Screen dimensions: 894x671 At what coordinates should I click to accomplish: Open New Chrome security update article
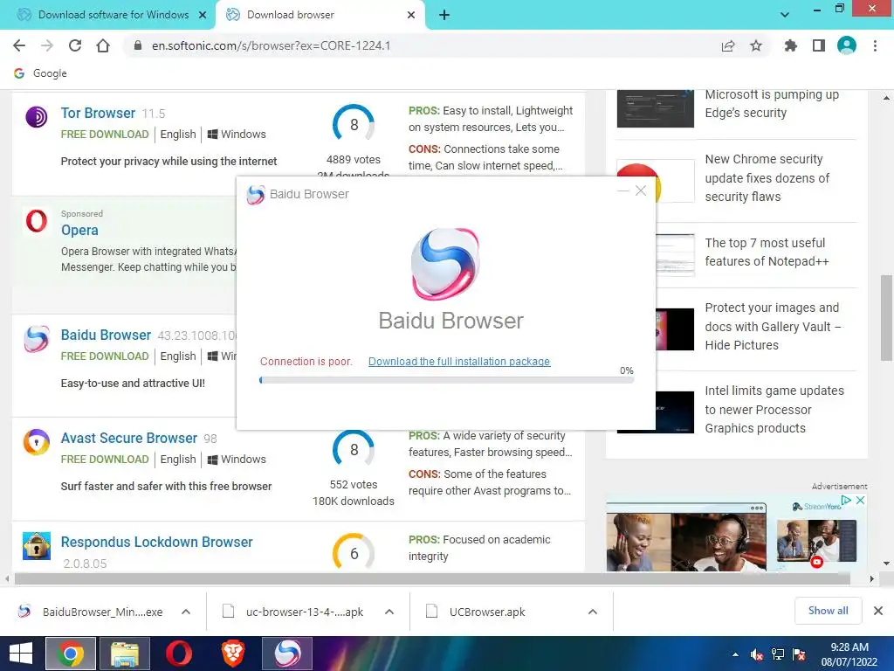coord(767,178)
